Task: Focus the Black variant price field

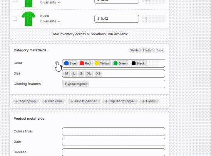Action: point(117,19)
